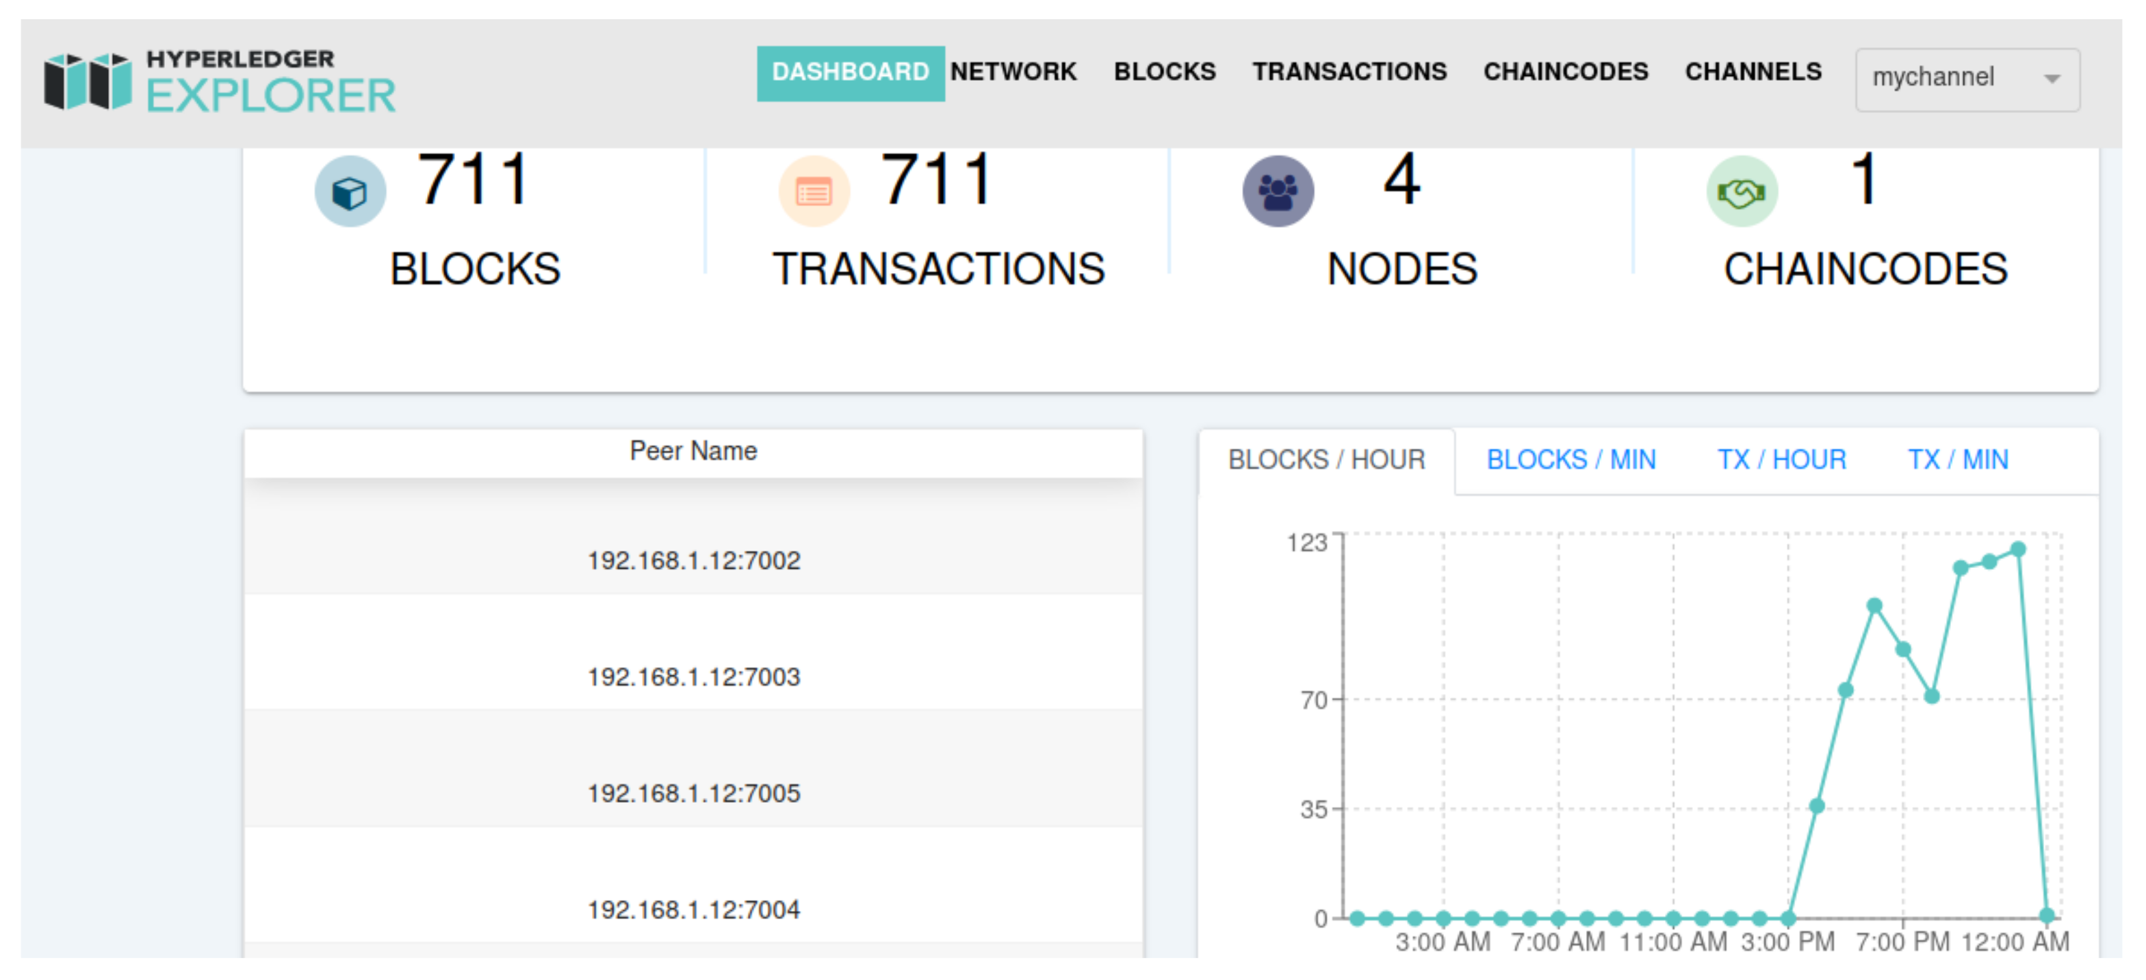Go to the Network page
The image size is (2146, 980).
pyautogui.click(x=1013, y=72)
